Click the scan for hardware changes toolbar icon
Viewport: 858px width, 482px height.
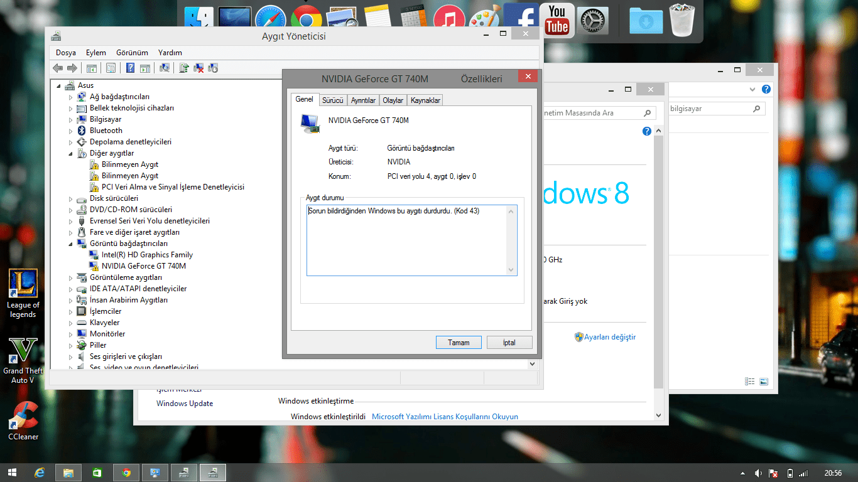coord(165,68)
